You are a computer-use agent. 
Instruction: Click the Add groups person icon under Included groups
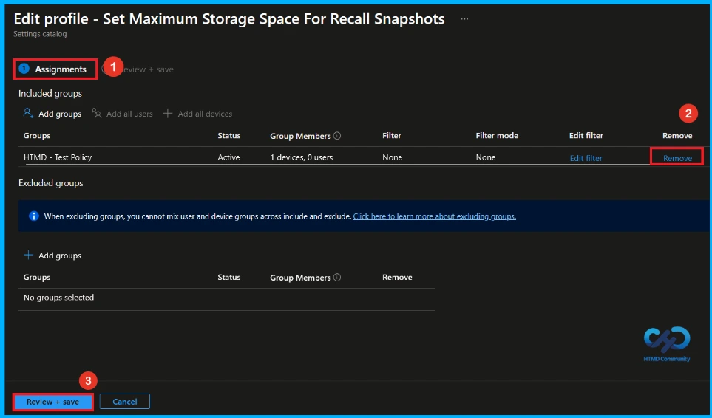[28, 113]
